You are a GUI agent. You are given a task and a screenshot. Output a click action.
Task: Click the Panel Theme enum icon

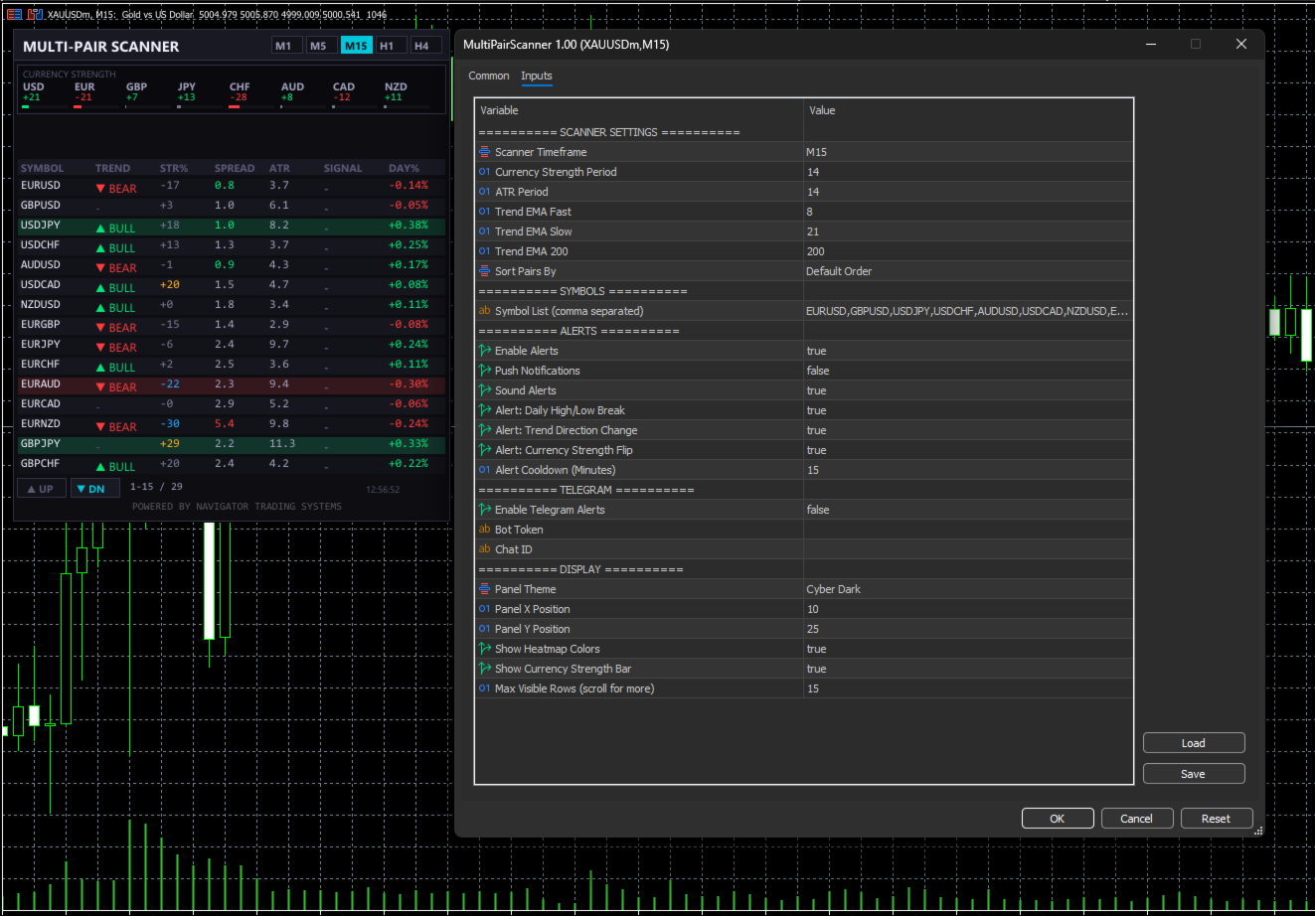(485, 589)
